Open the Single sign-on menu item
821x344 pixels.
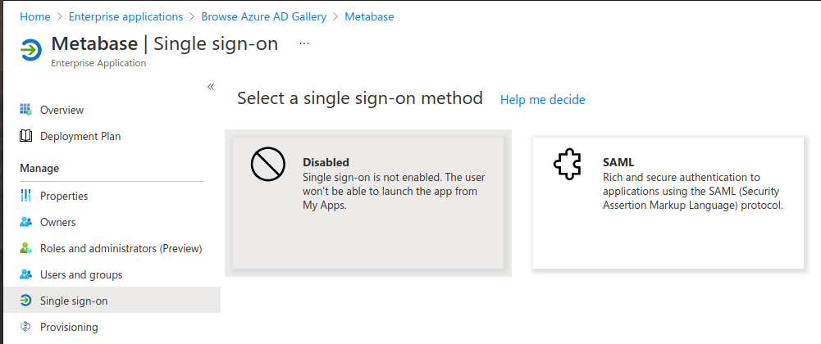pos(74,301)
